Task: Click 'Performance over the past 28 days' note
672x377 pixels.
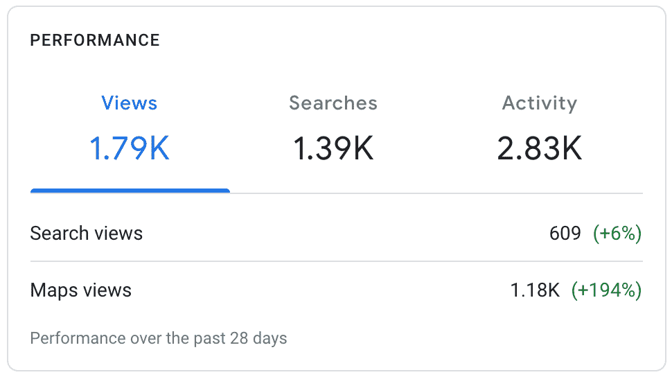Action: [x=159, y=339]
